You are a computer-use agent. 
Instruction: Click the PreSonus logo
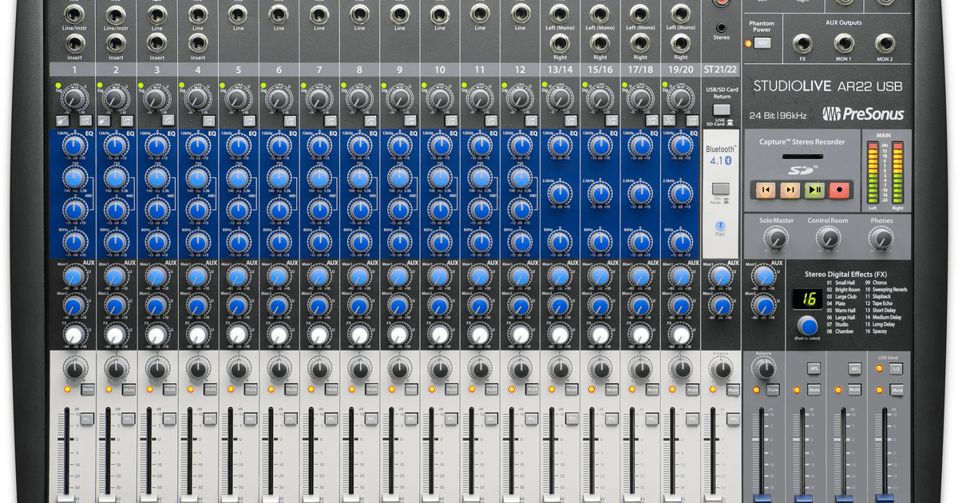tap(864, 114)
